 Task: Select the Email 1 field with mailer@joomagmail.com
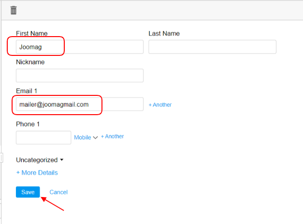80,105
